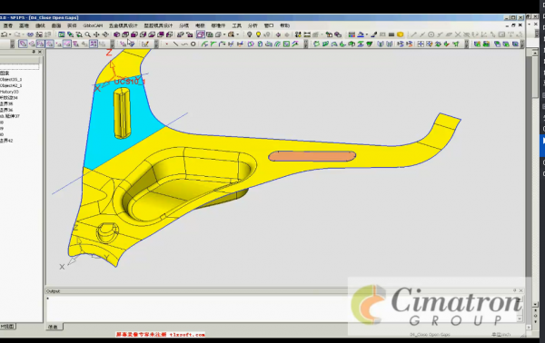Toggle the highlighted grid filter button

(94, 44)
